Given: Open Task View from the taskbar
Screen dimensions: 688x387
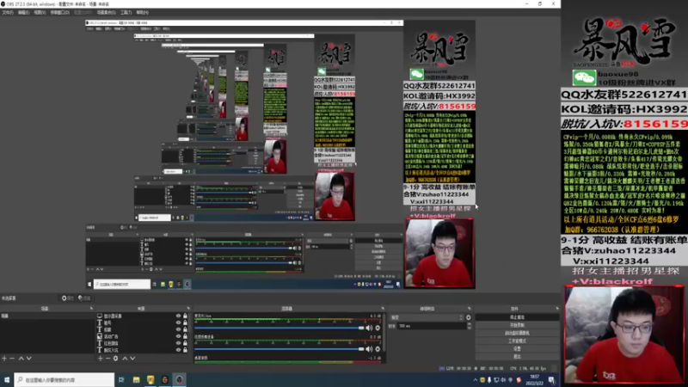Looking at the screenshot, I should tap(121, 380).
